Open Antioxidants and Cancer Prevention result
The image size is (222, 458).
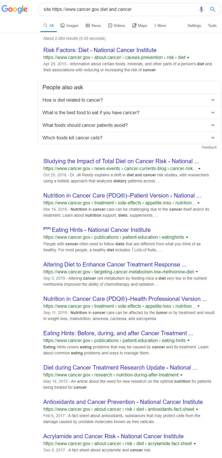pyautogui.click(x=123, y=402)
